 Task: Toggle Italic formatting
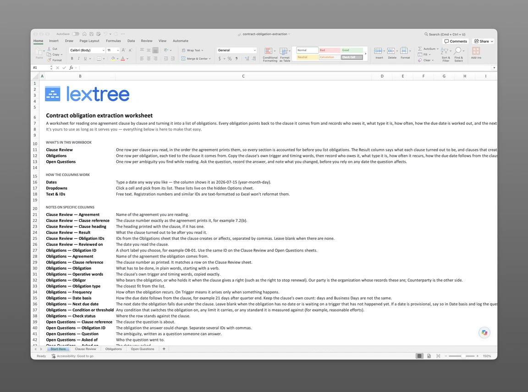[78, 59]
